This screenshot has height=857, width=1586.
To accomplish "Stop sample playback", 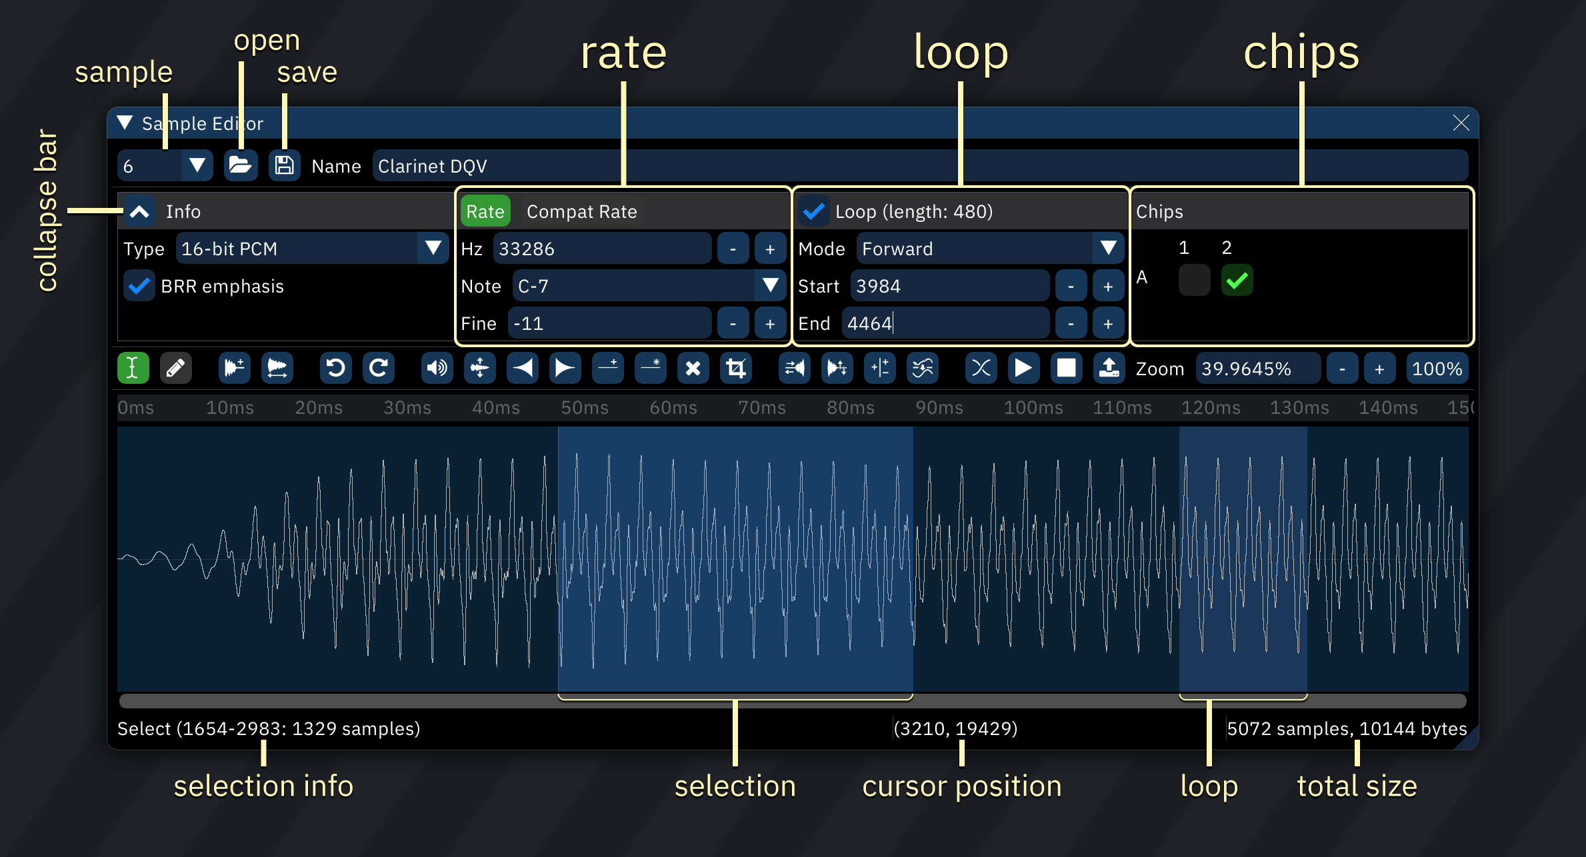I will tap(1067, 368).
